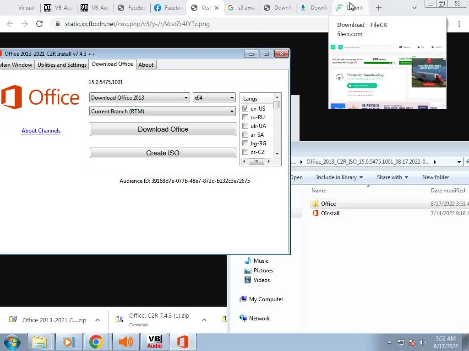Open Chrome from the taskbar
Viewport: 469px width, 351px height.
(x=96, y=342)
